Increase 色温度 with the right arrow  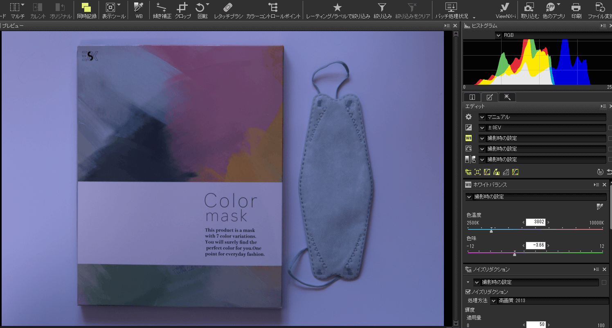point(549,222)
